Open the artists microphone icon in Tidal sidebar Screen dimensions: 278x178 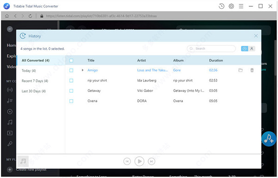click(x=10, y=144)
